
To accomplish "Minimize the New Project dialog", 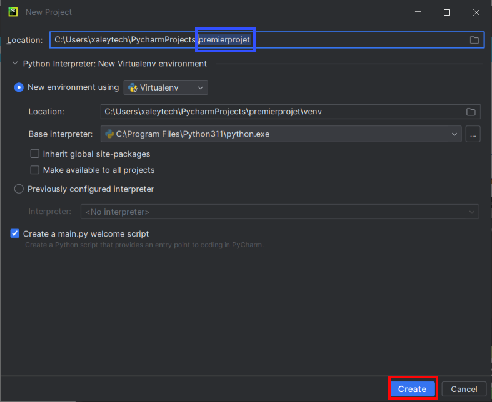I will (x=418, y=12).
